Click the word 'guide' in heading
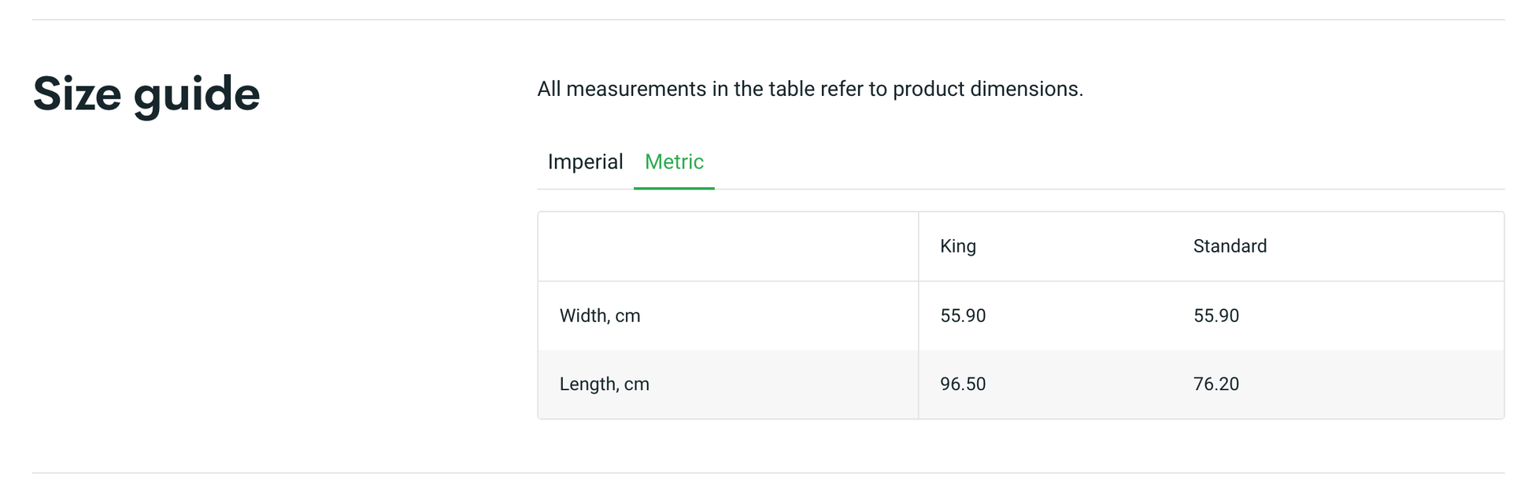This screenshot has width=1532, height=494. 197,94
